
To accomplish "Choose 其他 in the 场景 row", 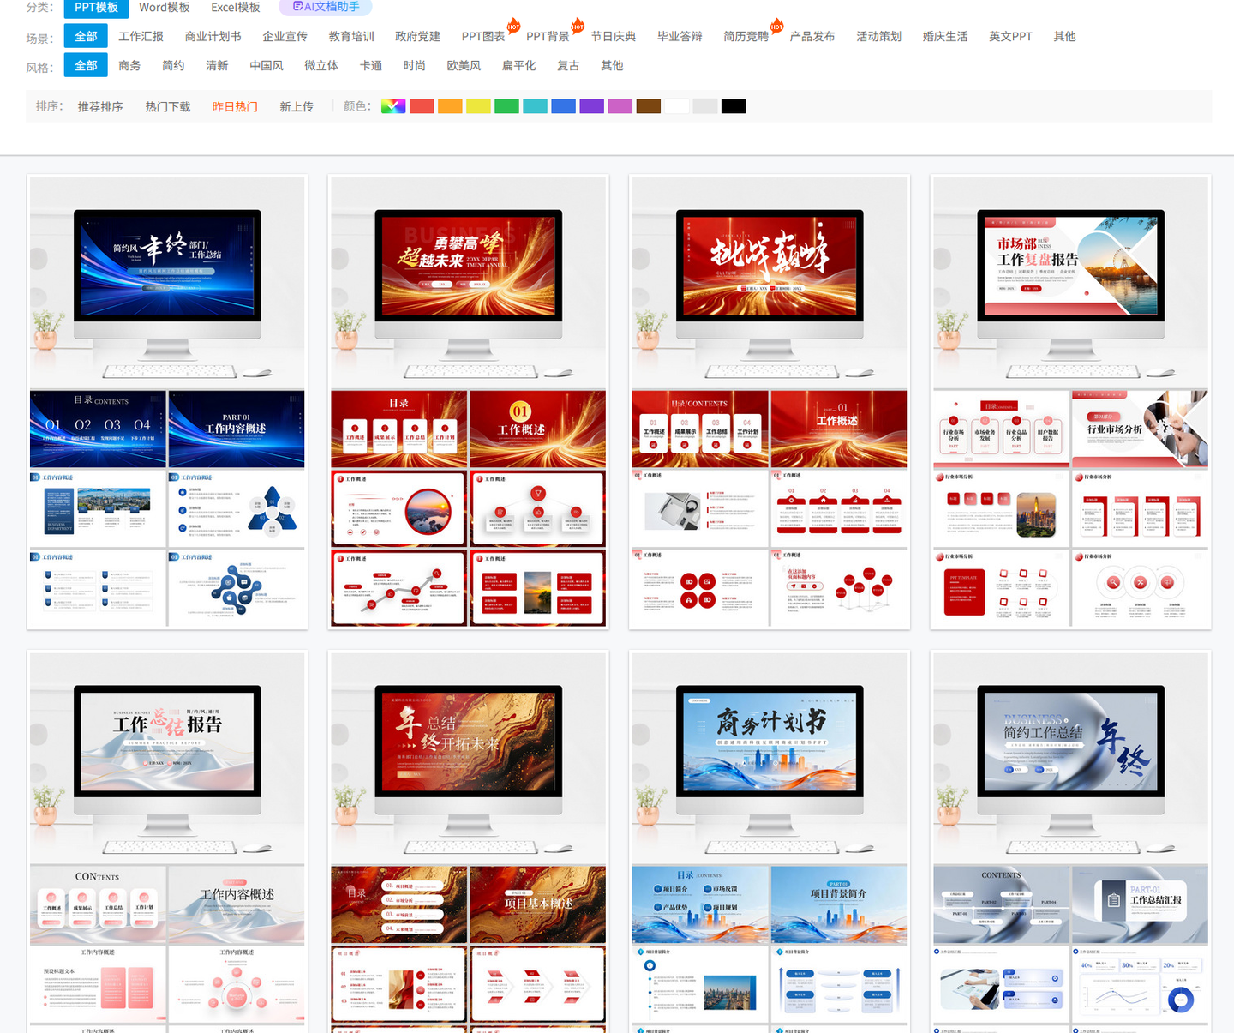I will 1064,37.
